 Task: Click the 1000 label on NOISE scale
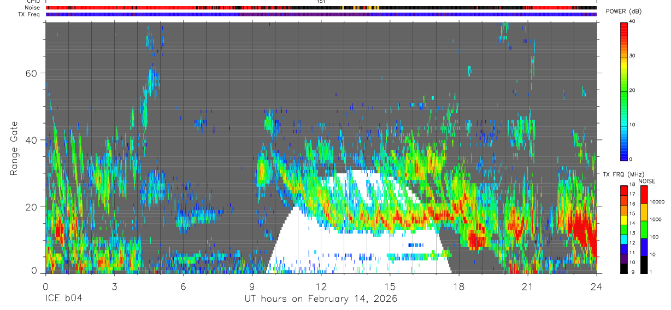(x=656, y=219)
